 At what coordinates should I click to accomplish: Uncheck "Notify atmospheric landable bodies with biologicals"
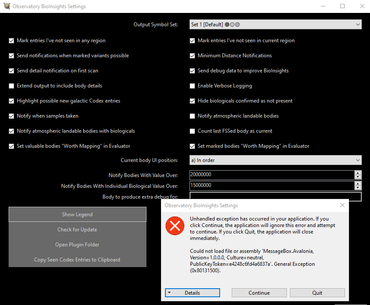pos(11,131)
